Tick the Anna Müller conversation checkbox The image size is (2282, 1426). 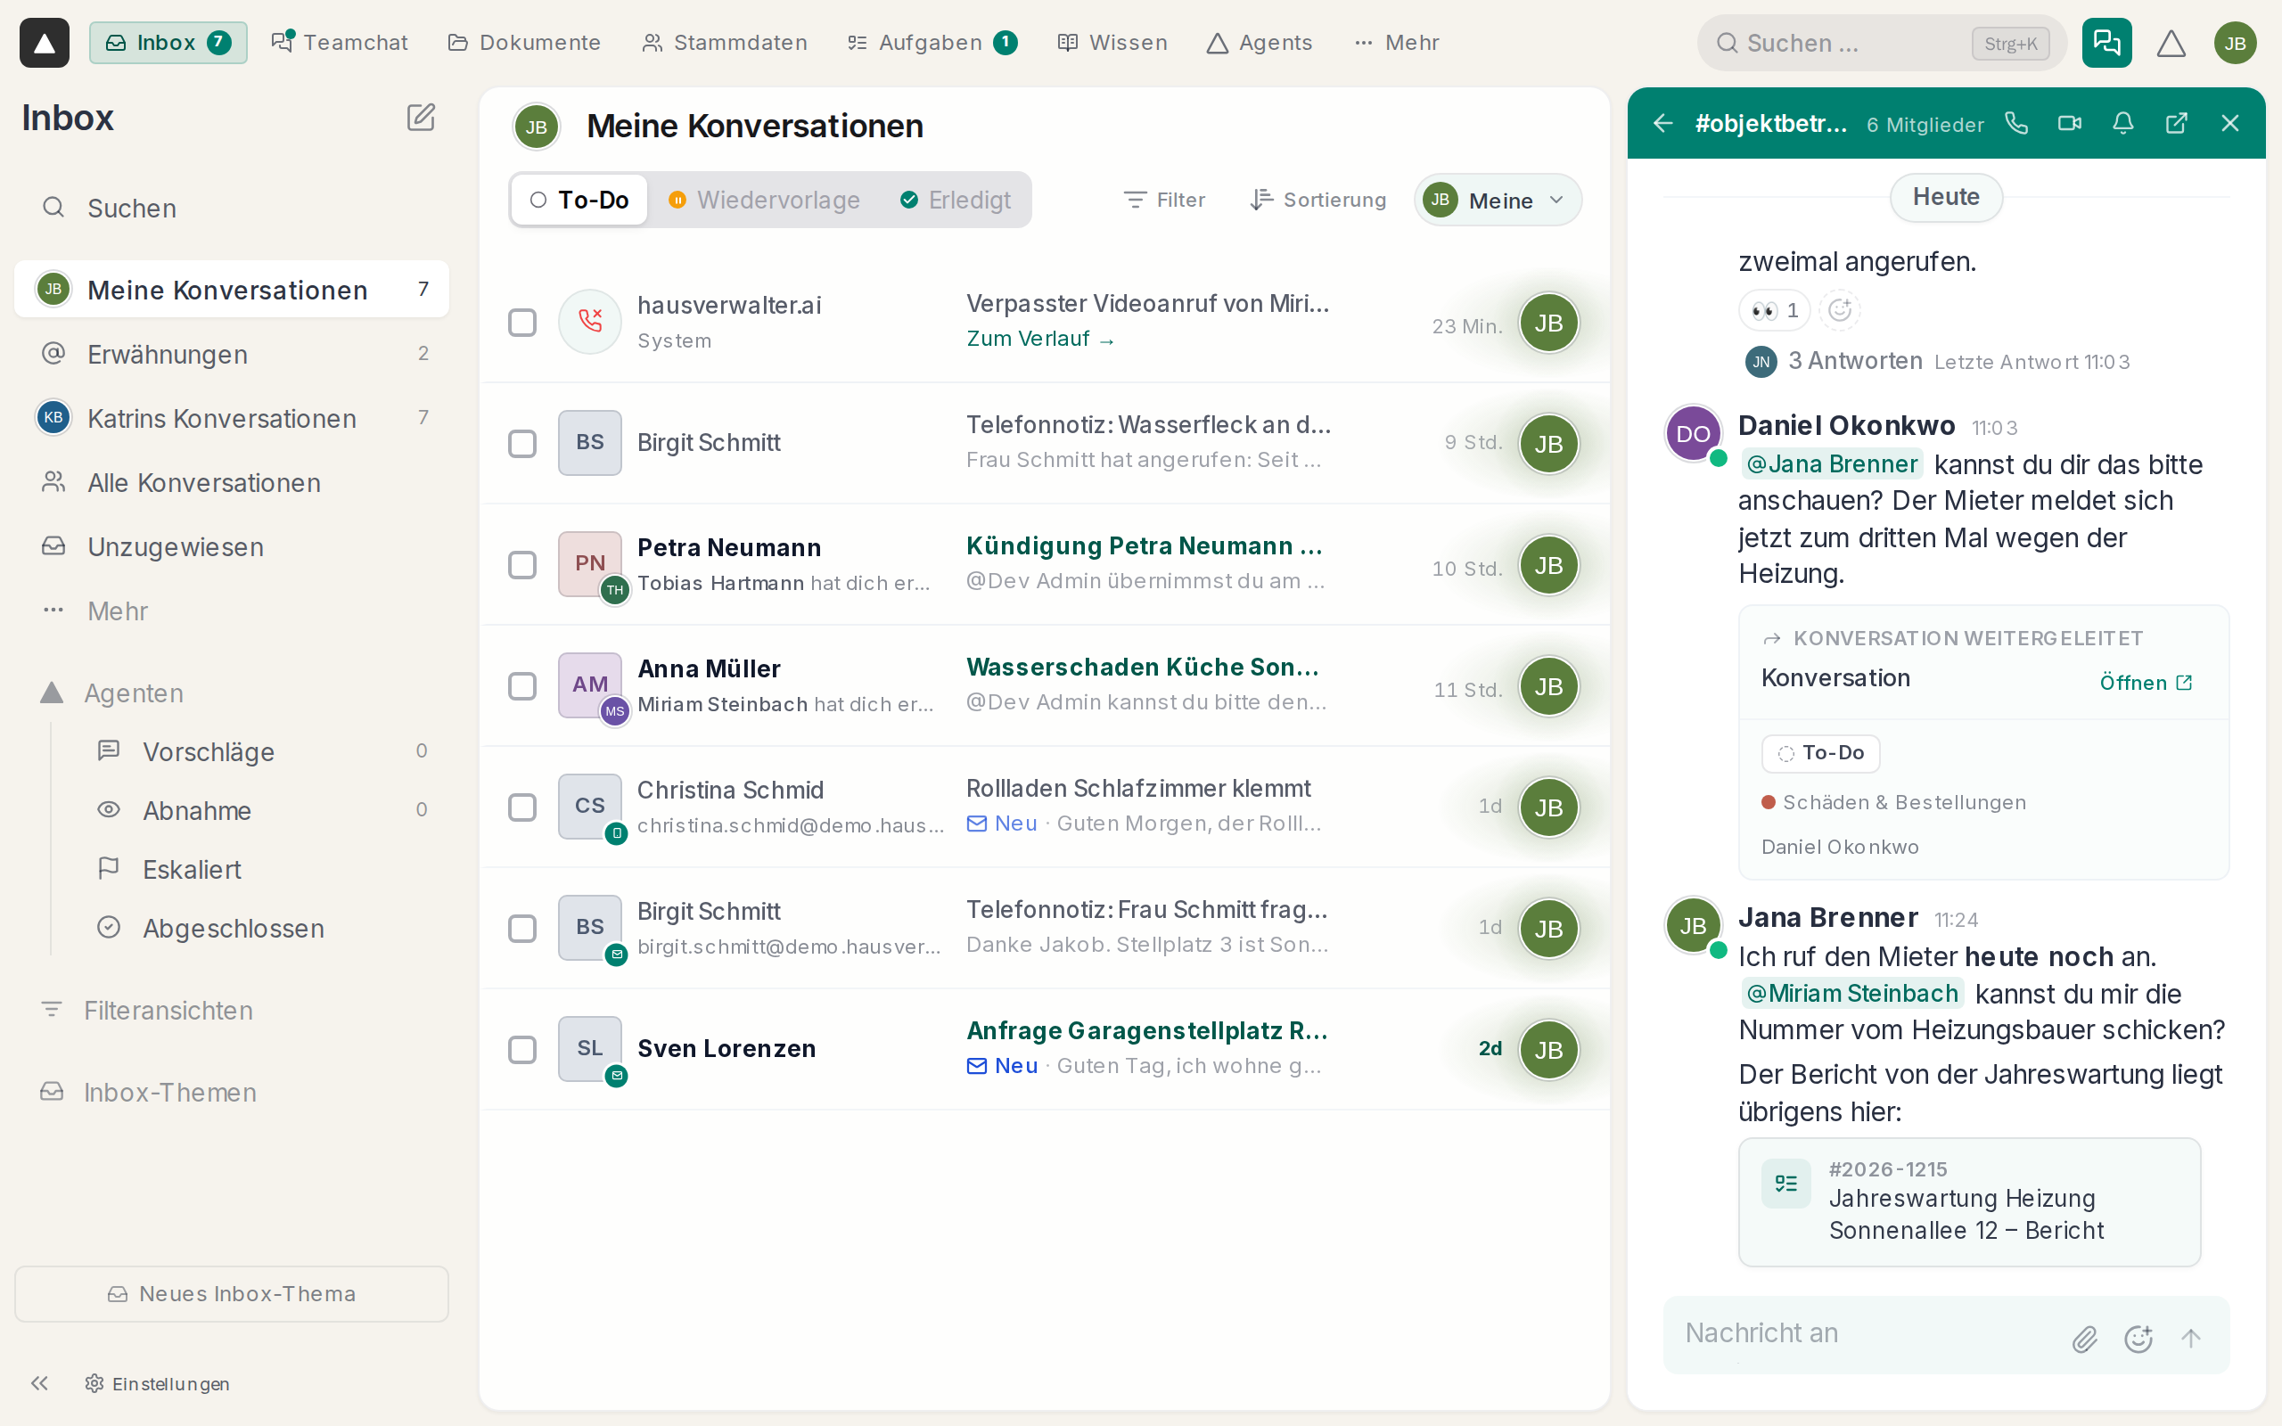[522, 686]
